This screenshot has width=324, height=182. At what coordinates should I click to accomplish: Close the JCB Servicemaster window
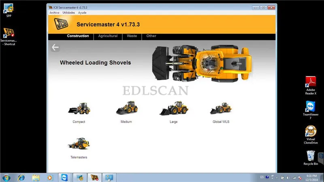(x=271, y=8)
